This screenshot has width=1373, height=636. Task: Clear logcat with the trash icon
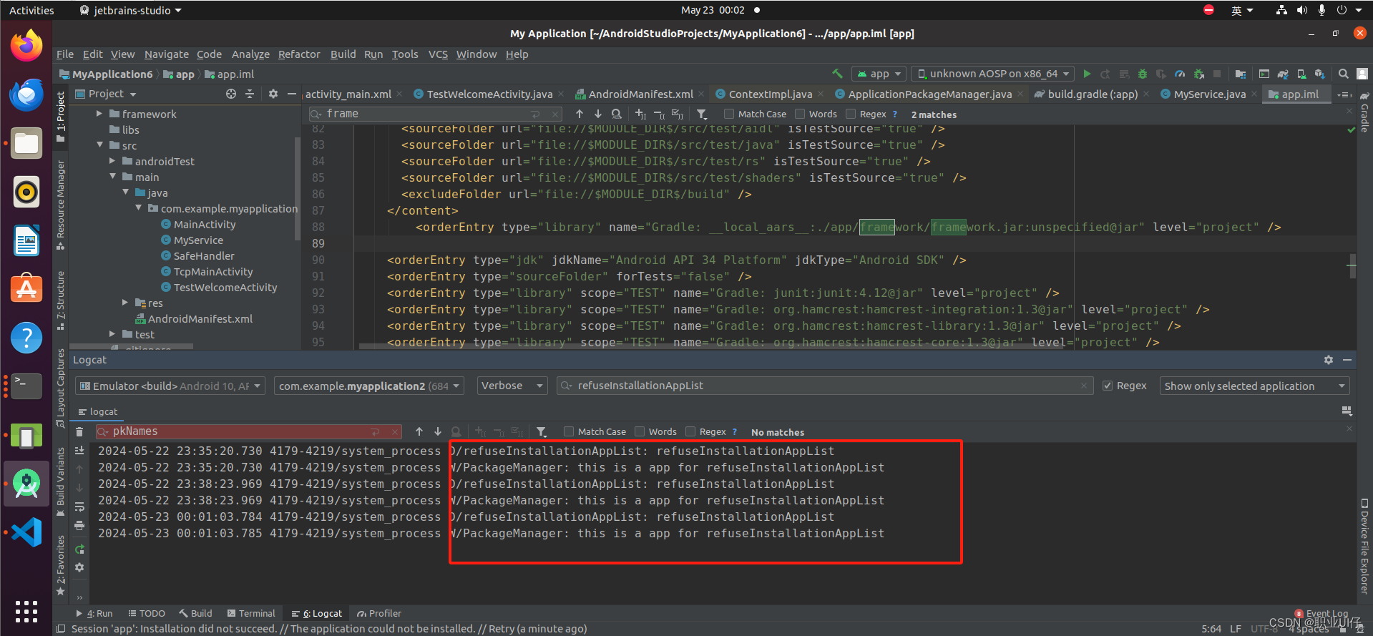pyautogui.click(x=79, y=431)
